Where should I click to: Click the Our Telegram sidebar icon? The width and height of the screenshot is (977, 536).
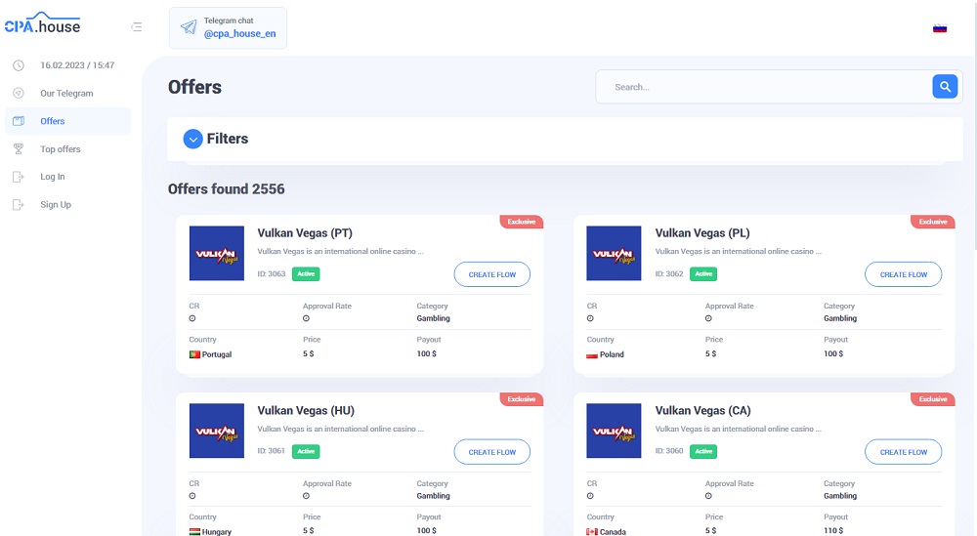point(19,94)
